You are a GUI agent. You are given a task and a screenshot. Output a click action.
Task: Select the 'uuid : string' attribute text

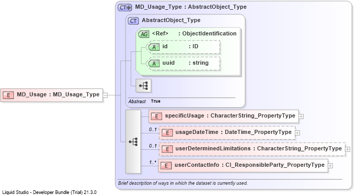185,63
